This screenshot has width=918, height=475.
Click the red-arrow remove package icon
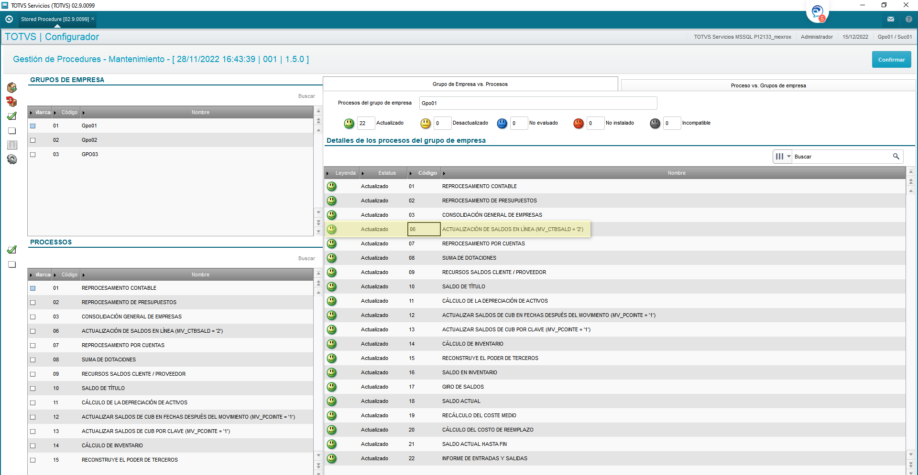pyautogui.click(x=12, y=102)
